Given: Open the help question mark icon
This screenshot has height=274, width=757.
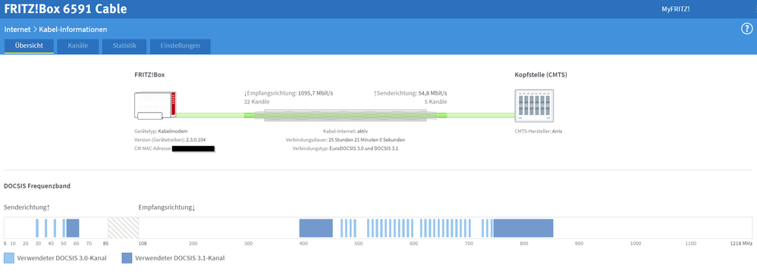Looking at the screenshot, I should [746, 29].
